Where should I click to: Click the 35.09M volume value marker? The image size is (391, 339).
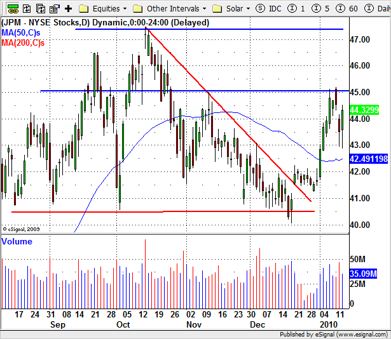[x=363, y=274]
